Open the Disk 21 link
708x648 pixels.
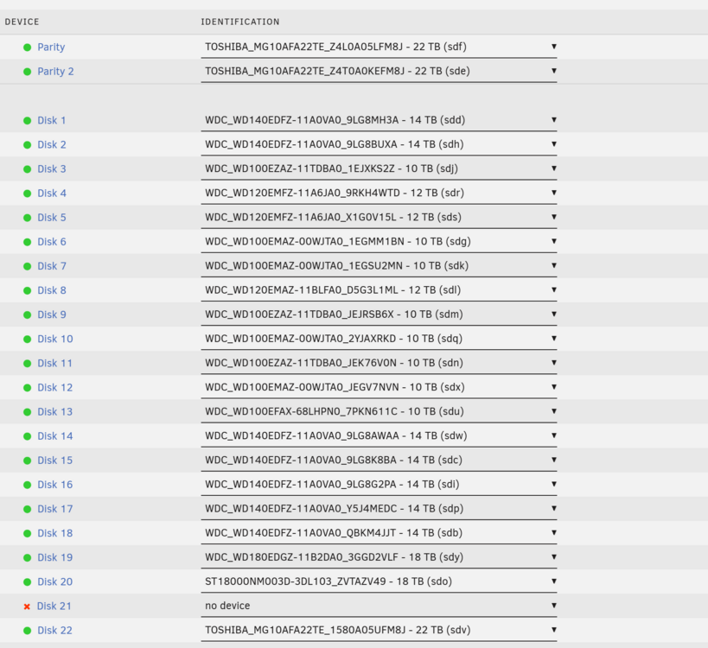54,606
